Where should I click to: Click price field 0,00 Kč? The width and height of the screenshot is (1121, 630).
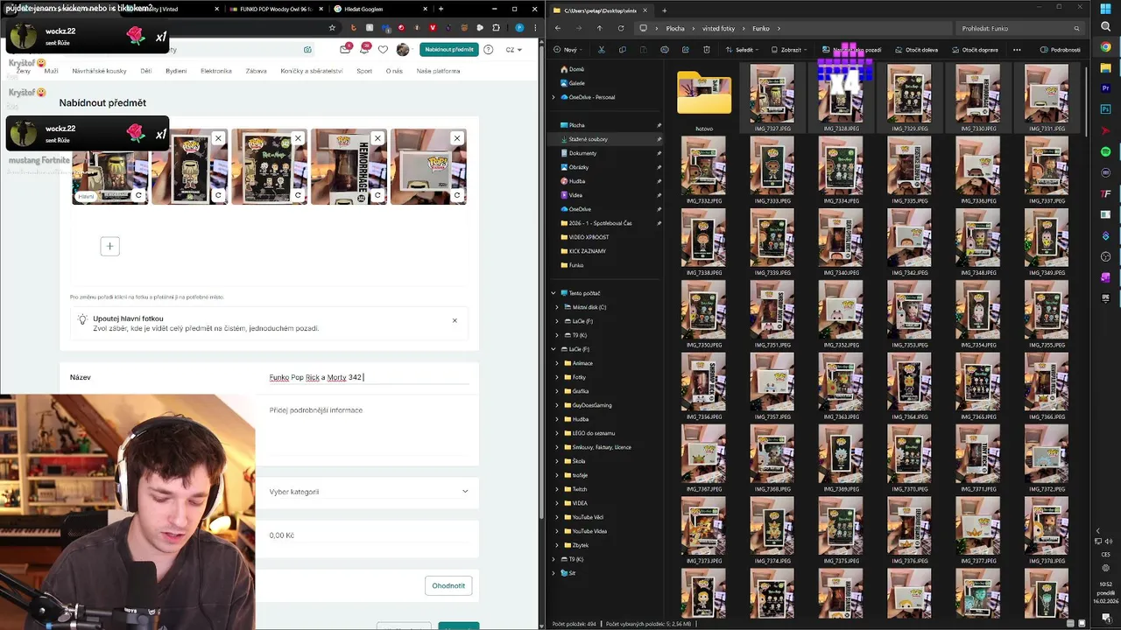pyautogui.click(x=368, y=535)
